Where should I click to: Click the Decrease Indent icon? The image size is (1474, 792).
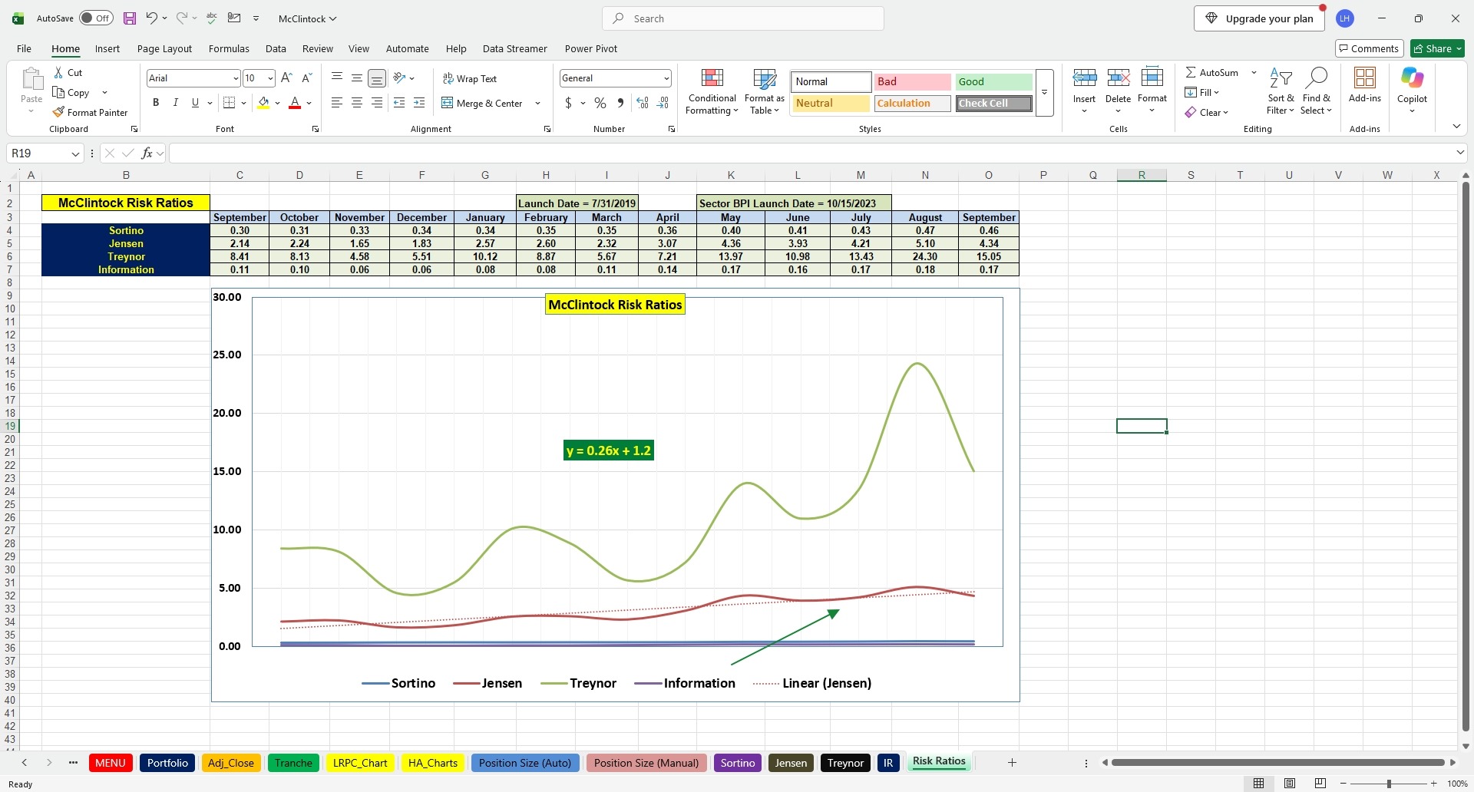coord(399,103)
